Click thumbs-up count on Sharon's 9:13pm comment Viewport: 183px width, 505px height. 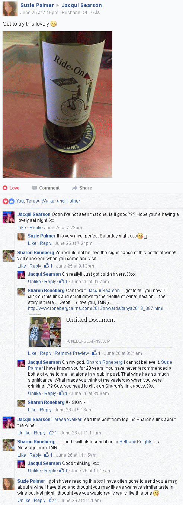click(48, 266)
